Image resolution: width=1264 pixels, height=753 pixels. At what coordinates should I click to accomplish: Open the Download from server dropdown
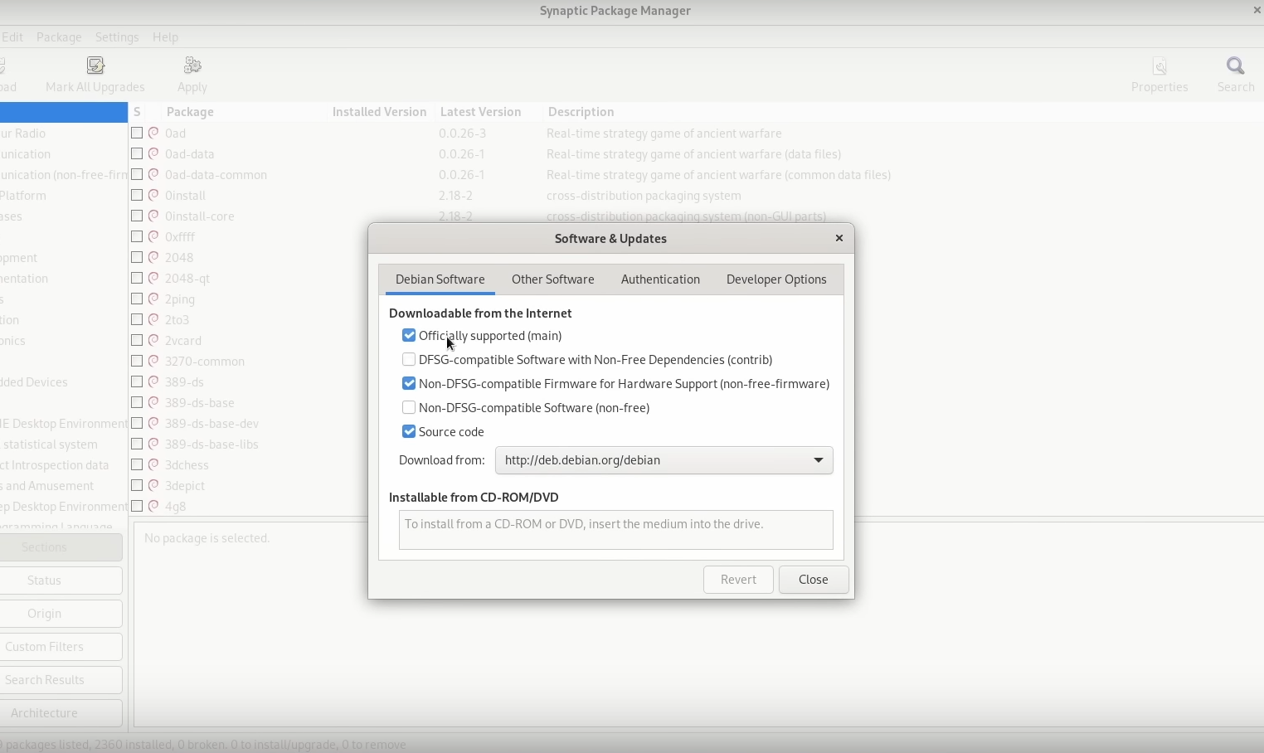pos(664,460)
